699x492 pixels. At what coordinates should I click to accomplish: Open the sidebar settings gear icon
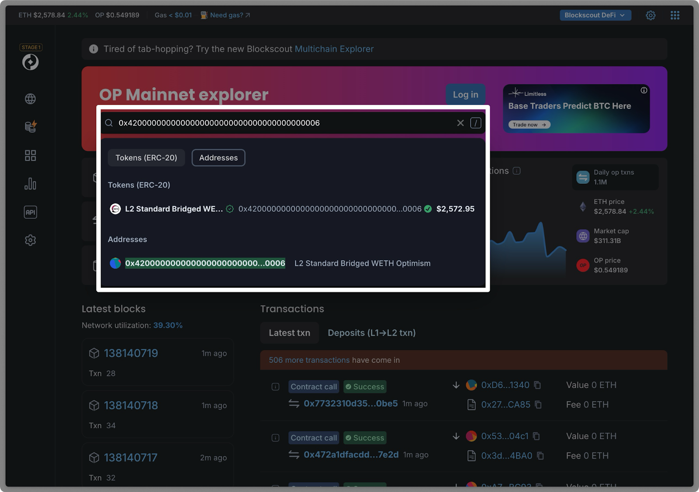coord(30,240)
